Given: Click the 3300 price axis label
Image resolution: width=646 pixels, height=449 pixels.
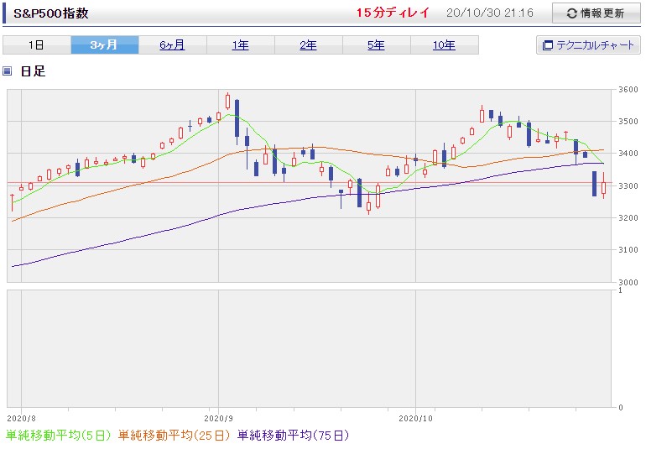Looking at the screenshot, I should (628, 186).
